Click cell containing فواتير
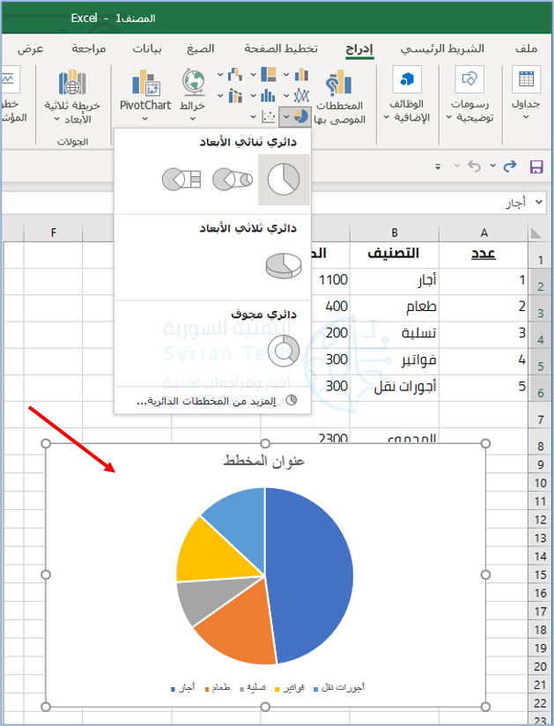The width and height of the screenshot is (554, 726). 395,360
